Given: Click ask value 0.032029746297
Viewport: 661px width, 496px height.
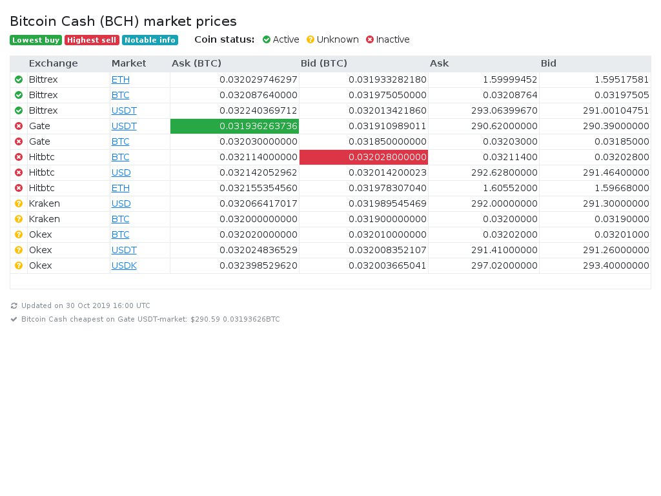Looking at the screenshot, I should [x=258, y=79].
